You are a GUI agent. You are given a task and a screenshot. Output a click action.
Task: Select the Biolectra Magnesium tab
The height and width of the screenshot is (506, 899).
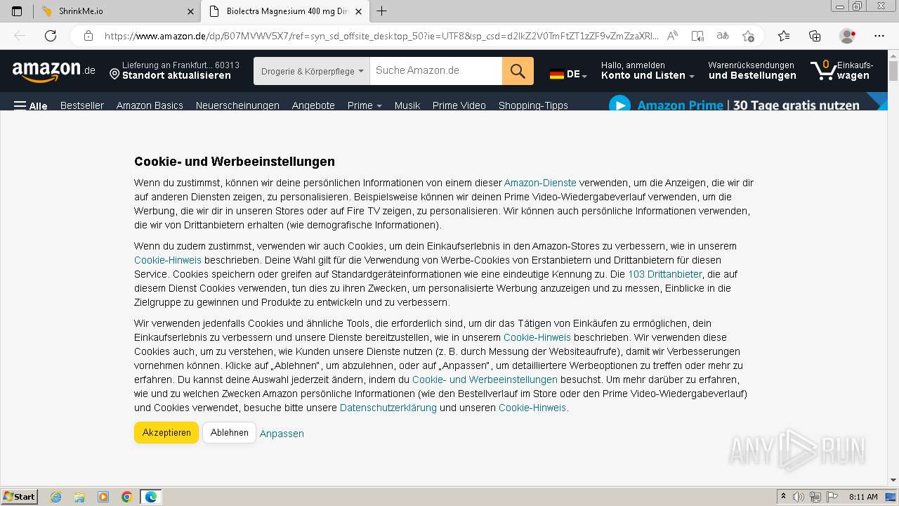click(284, 11)
